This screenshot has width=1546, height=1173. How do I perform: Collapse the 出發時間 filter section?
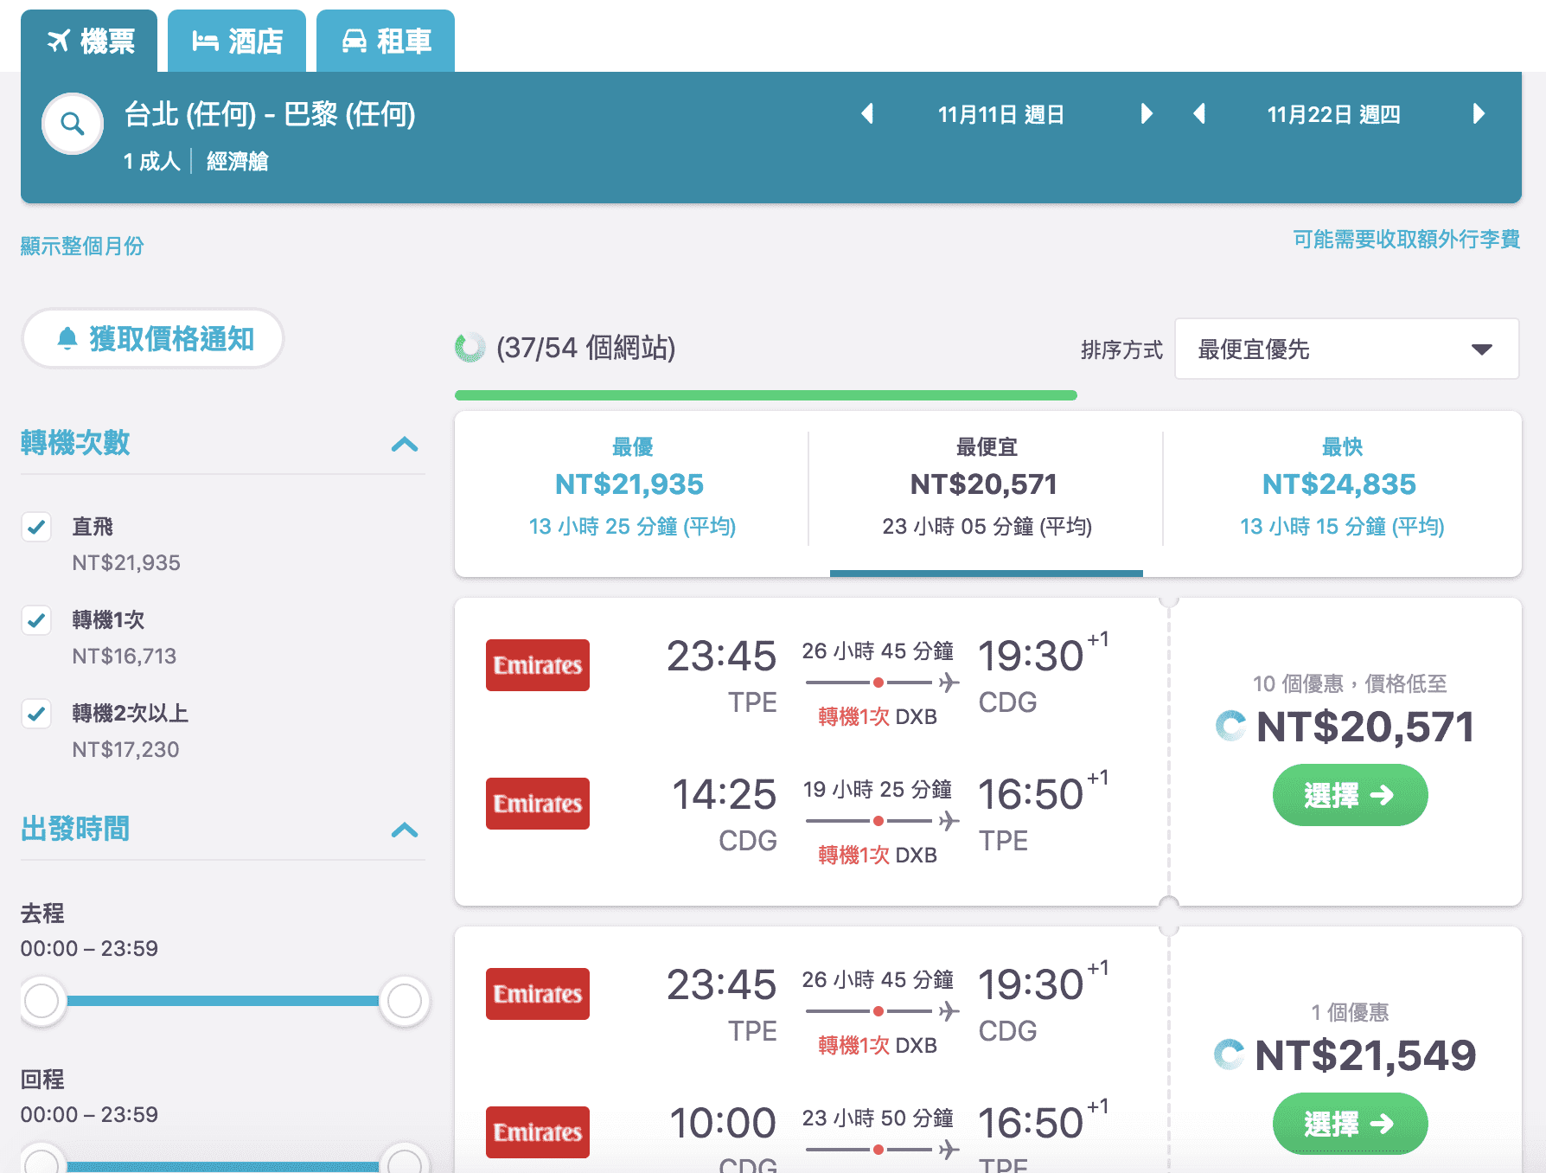click(x=404, y=830)
